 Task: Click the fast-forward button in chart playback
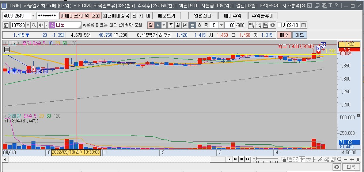[248, 159]
